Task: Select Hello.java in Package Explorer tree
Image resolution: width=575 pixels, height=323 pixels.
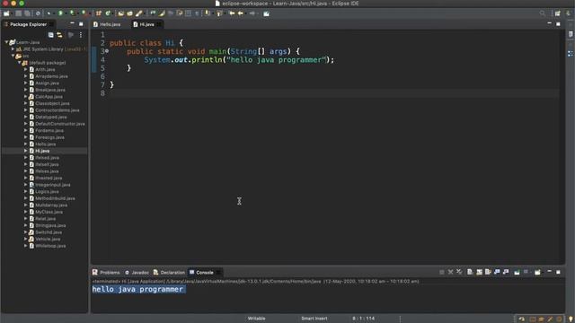Action: 46,144
